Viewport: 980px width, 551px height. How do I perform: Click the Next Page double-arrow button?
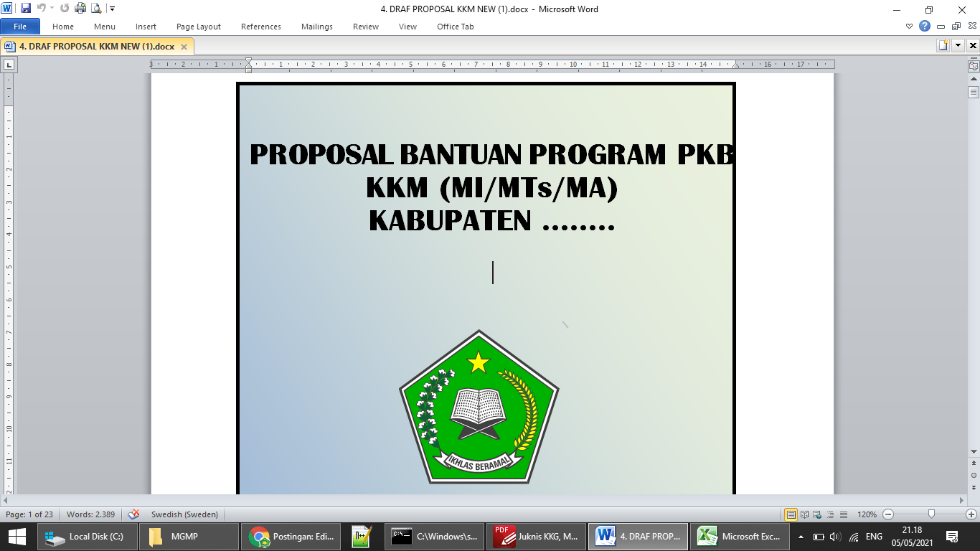(974, 487)
